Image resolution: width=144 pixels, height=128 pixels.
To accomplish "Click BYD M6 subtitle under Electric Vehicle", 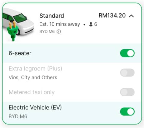I will (18, 116).
